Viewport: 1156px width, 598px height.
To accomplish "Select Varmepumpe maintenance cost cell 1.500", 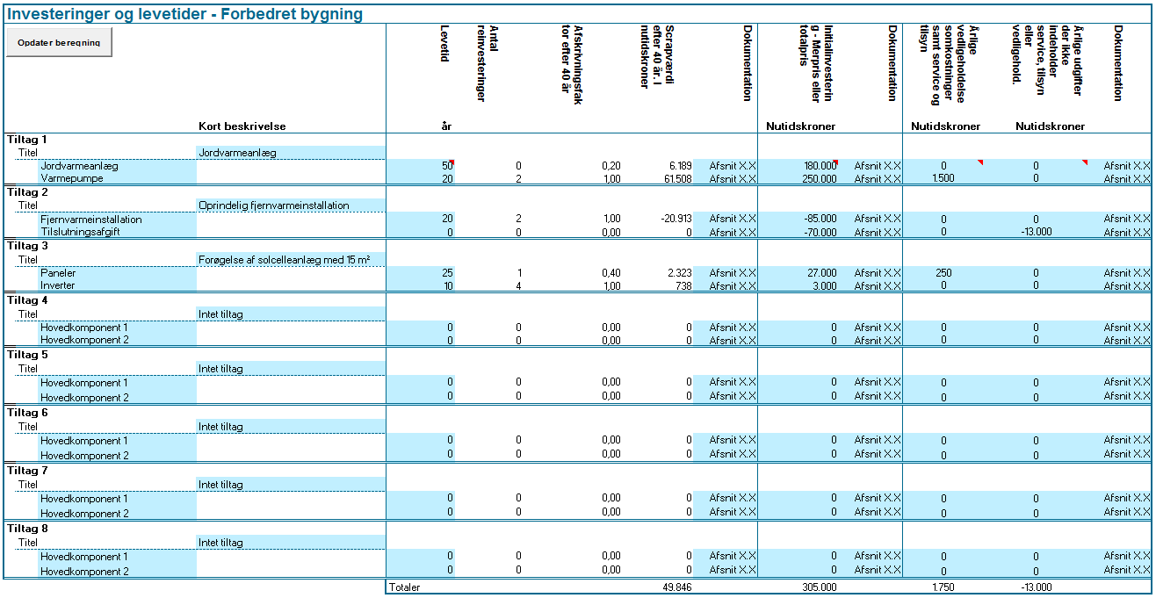I will [x=943, y=178].
